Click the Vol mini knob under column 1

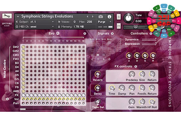pyautogui.click(x=23, y=99)
